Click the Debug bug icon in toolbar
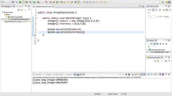 [30, 2]
